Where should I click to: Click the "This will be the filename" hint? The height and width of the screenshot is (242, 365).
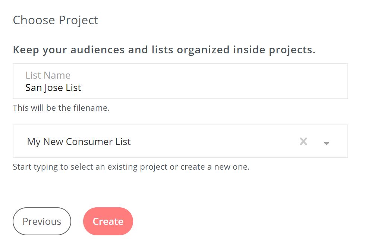pyautogui.click(x=61, y=108)
